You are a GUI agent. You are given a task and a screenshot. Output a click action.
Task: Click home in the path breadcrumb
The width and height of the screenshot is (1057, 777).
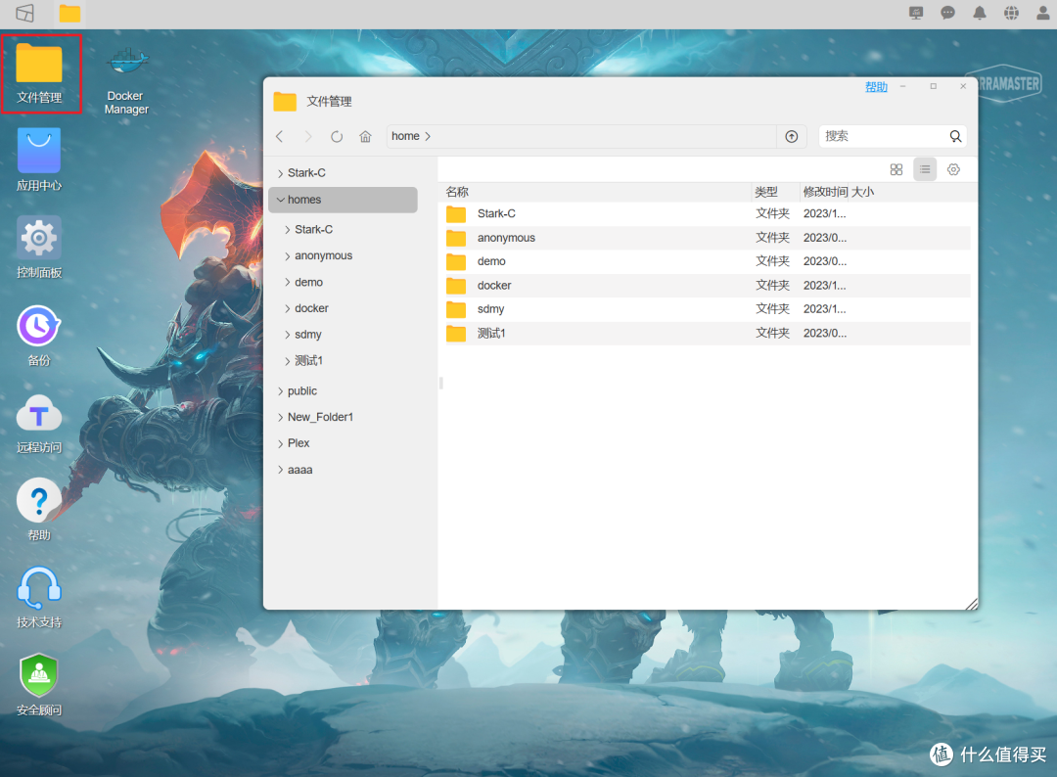tap(405, 136)
